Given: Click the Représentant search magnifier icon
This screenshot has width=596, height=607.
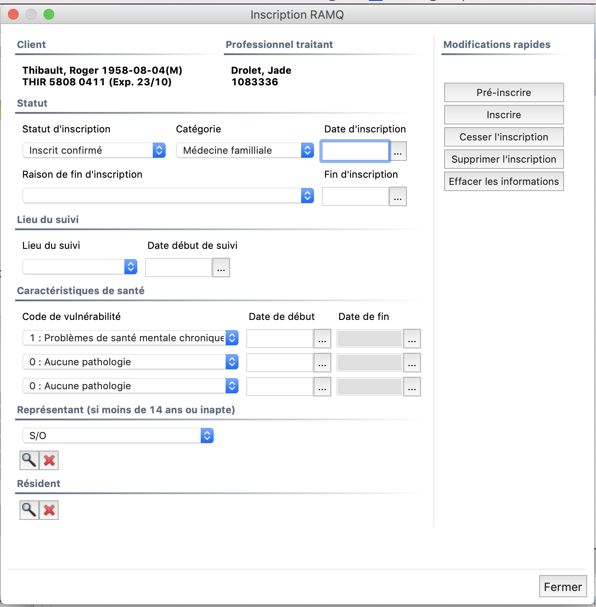Looking at the screenshot, I should [x=29, y=460].
